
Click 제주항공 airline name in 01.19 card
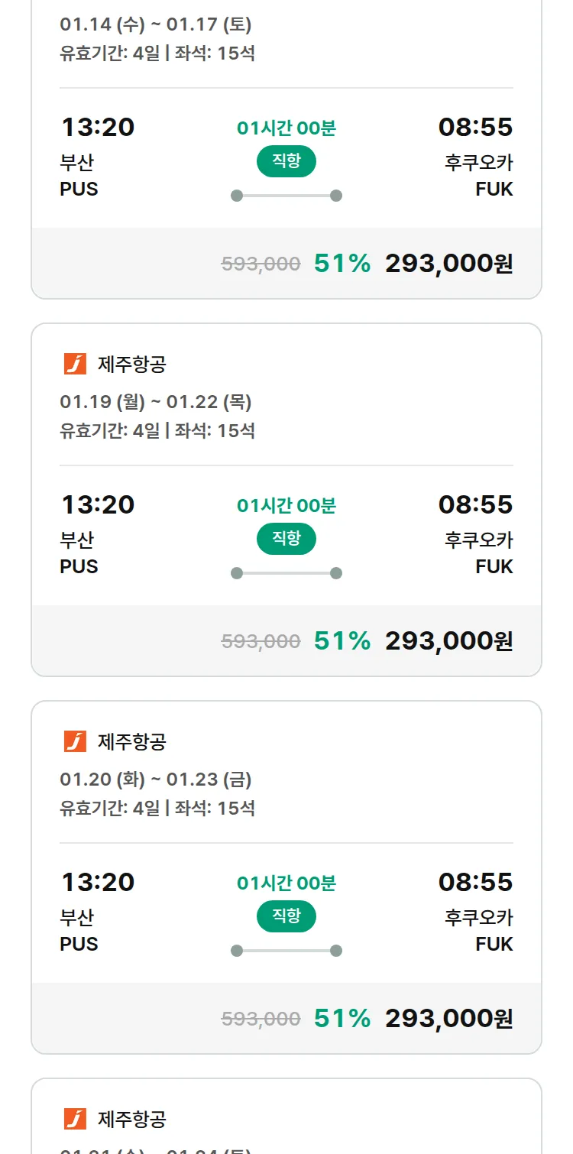pos(131,365)
